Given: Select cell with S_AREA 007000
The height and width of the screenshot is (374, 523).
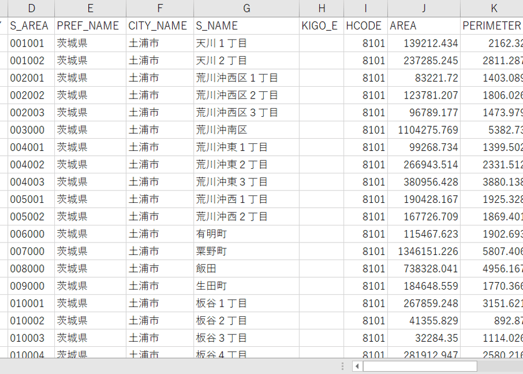Looking at the screenshot, I should 31,252.
